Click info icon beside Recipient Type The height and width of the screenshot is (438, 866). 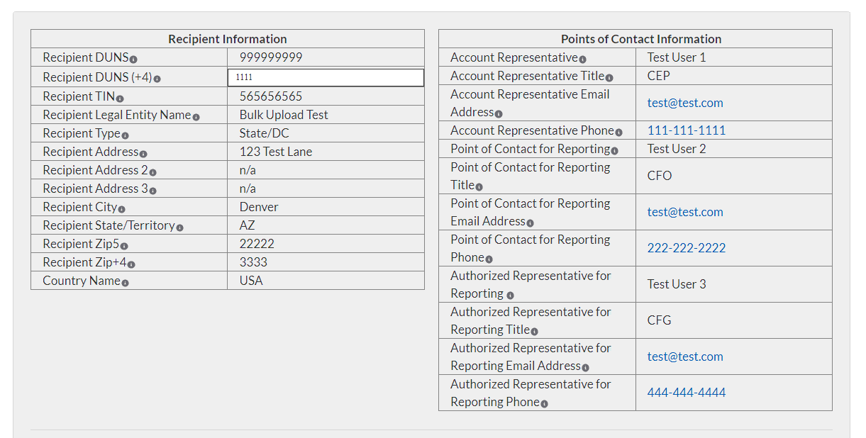(x=125, y=135)
